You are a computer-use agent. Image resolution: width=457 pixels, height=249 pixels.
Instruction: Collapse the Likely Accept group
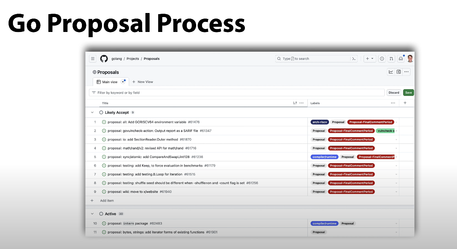point(92,112)
